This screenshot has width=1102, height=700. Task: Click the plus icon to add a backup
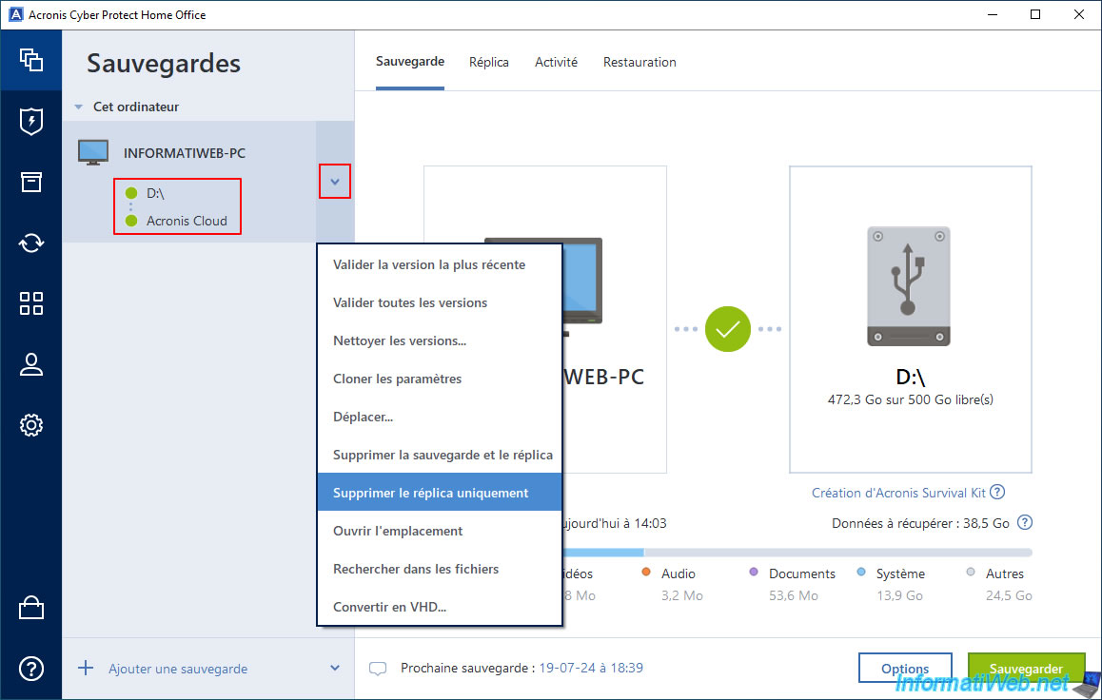[x=85, y=668]
